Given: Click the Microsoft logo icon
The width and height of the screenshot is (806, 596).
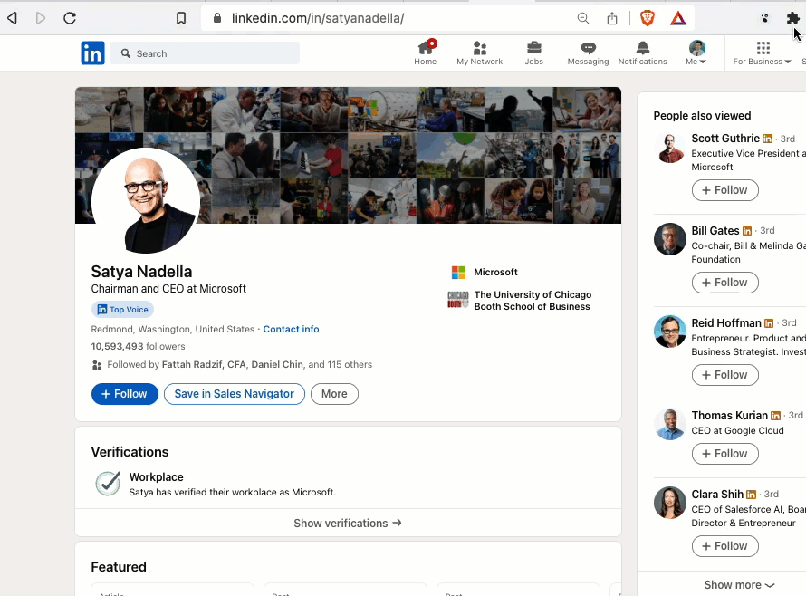Looking at the screenshot, I should click(458, 272).
